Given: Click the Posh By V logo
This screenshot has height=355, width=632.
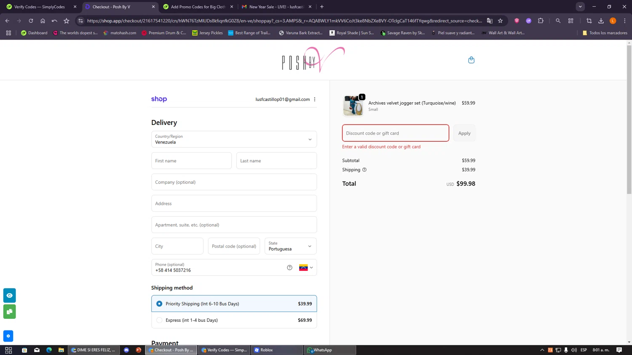Looking at the screenshot, I should 313,60.
